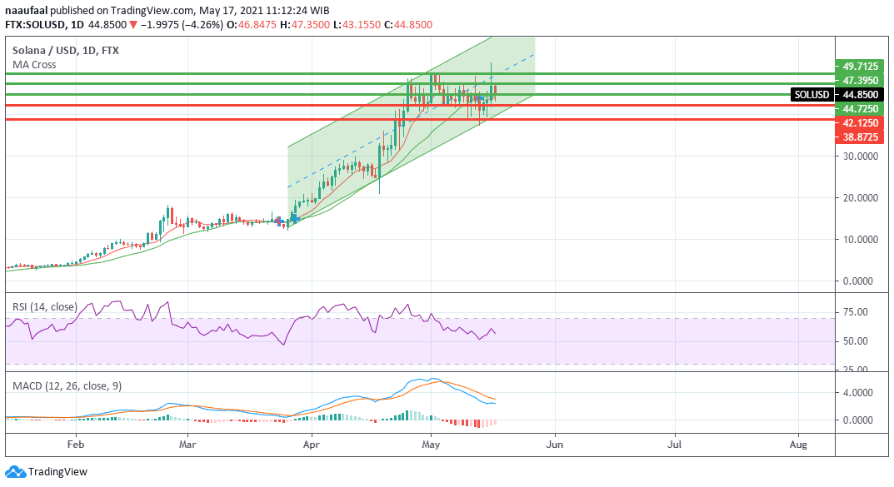Click the SOLUSD black symbol tag
This screenshot has width=894, height=487.
(x=812, y=95)
